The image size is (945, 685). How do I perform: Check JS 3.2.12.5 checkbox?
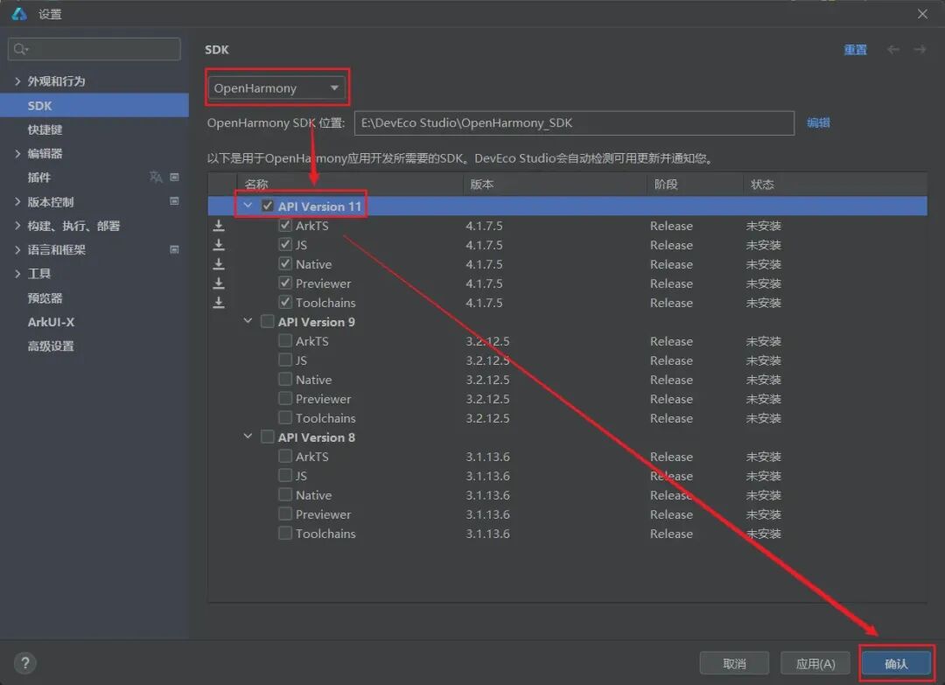285,360
